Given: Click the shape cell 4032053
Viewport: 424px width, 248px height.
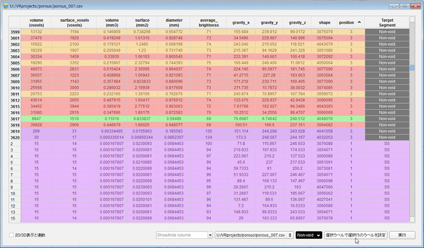Looking at the screenshot, I should point(324,137).
